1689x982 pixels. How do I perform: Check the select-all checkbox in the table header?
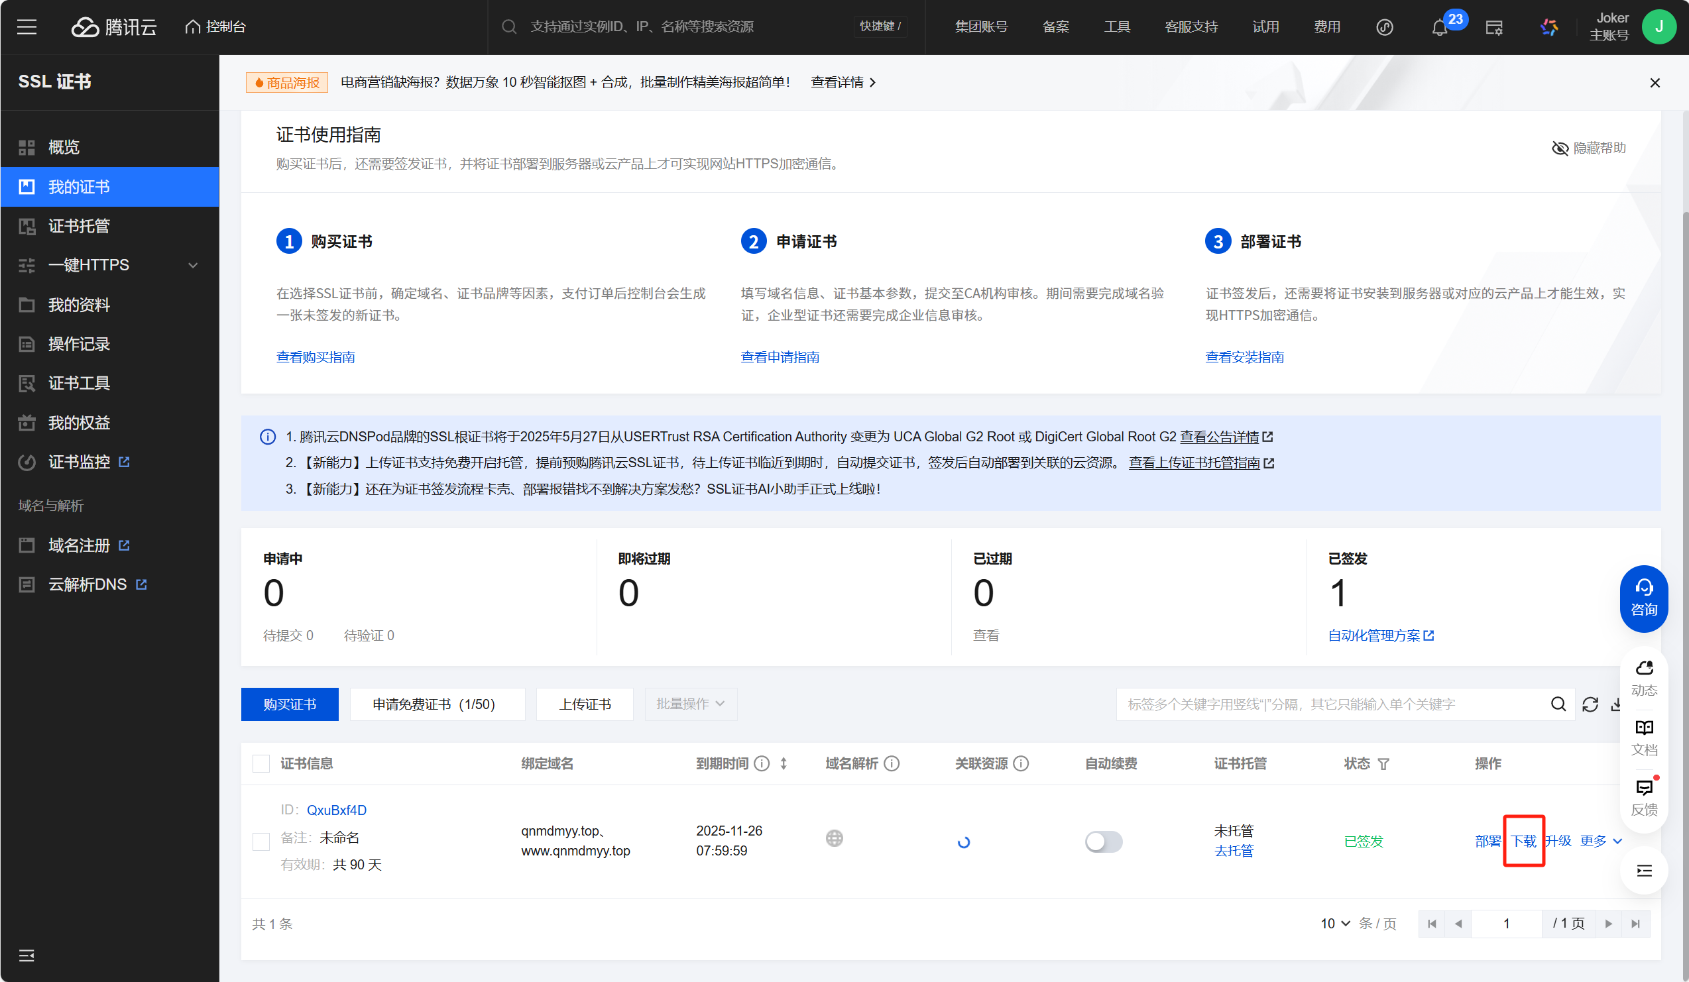tap(261, 763)
